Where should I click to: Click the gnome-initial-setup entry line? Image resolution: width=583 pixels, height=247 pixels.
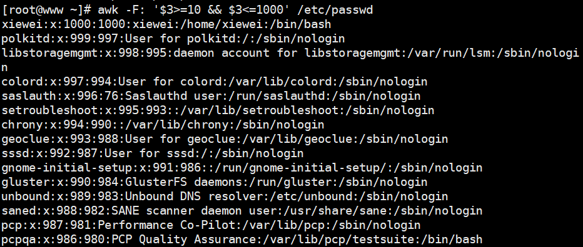point(242,168)
